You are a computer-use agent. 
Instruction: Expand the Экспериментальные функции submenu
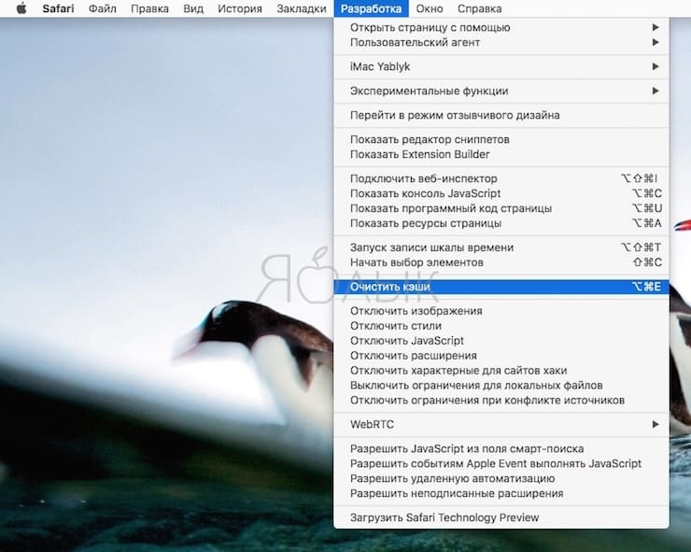(501, 91)
